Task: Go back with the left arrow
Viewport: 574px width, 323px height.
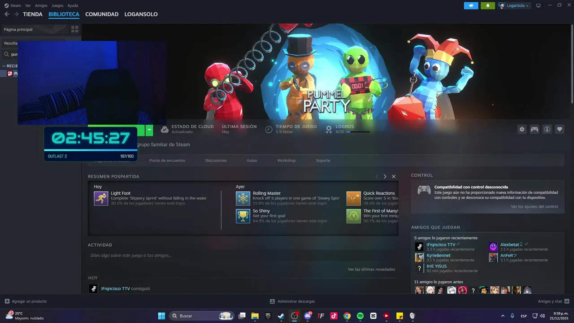Action: pos(7,14)
